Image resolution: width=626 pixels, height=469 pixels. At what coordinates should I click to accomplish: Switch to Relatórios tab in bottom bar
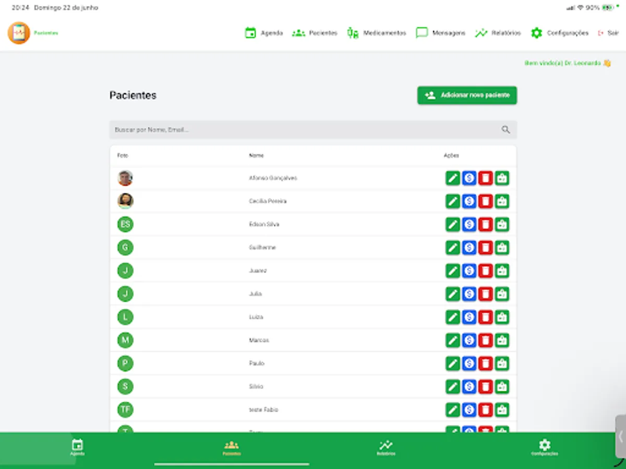[386, 448]
